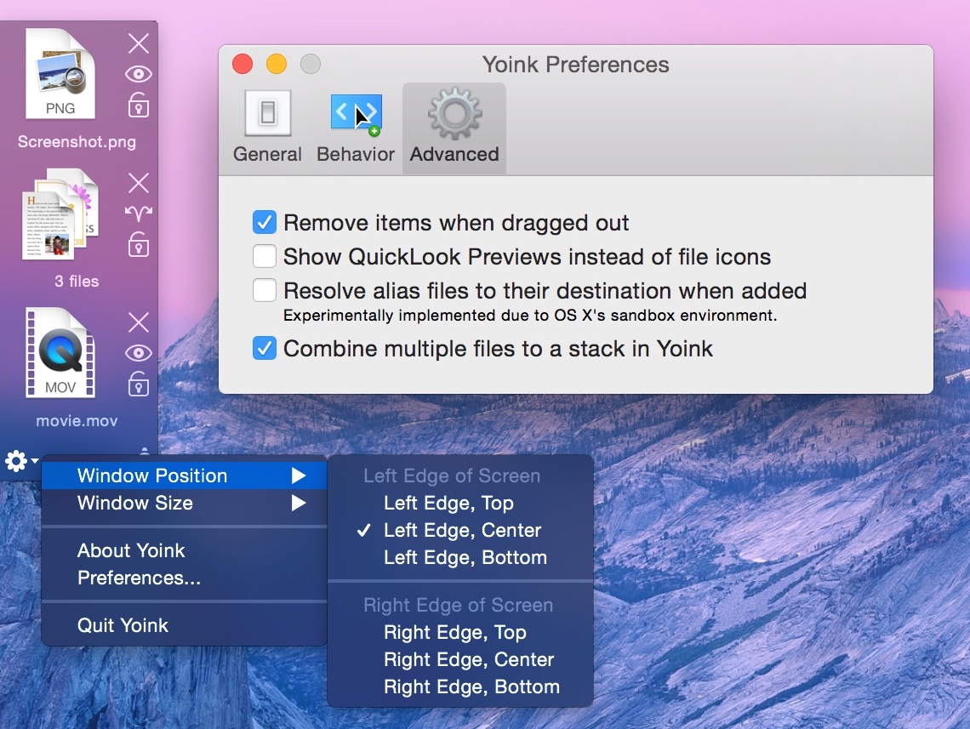Preview movie.mov with the eye icon
970x729 pixels.
[139, 353]
